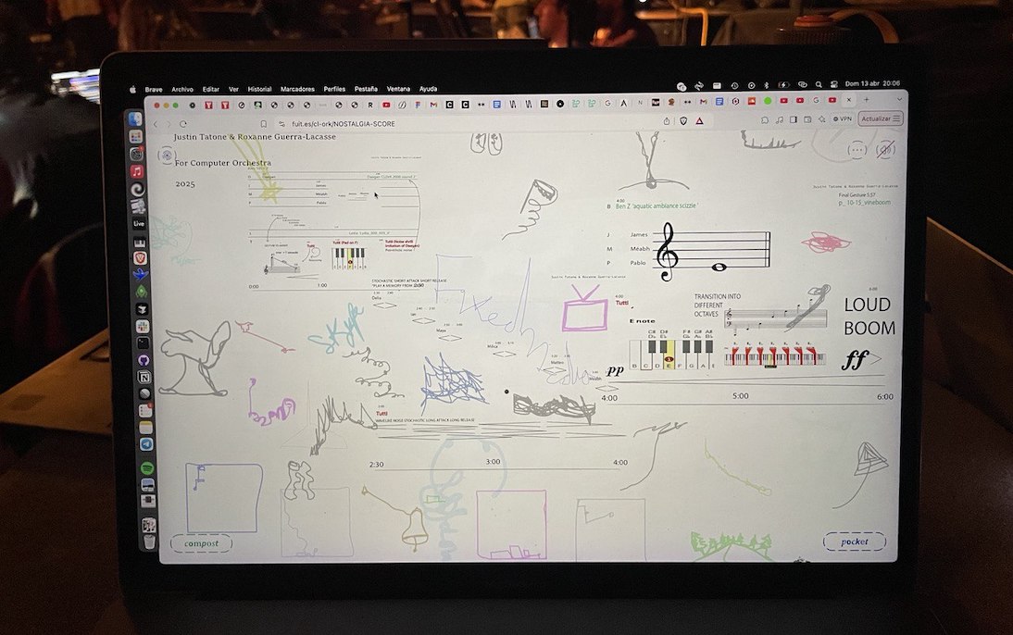Viewport: 1013px width, 635px height.
Task: Toggle the browser sidebar panel icon
Action: coord(794,119)
